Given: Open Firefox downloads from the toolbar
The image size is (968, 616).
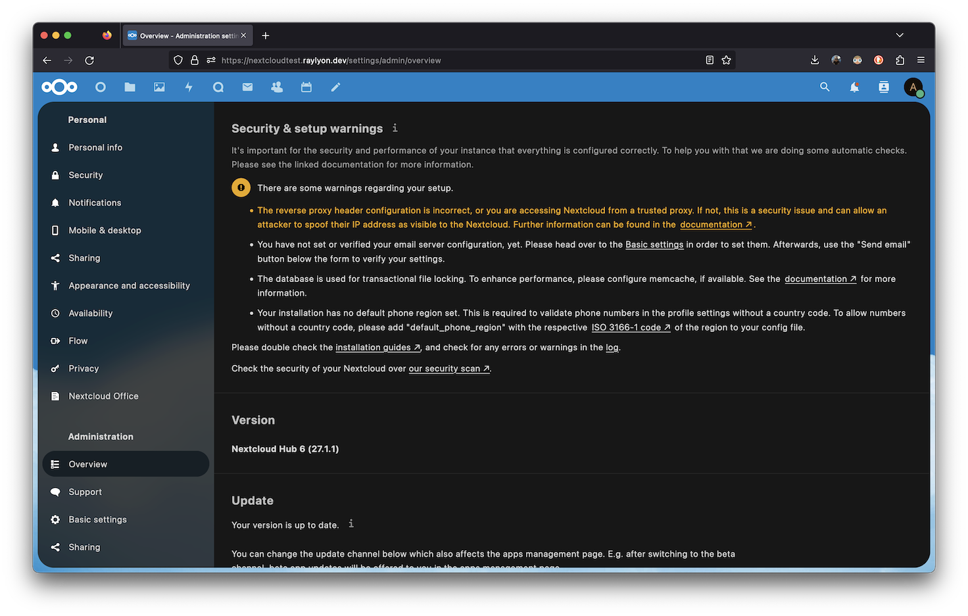Looking at the screenshot, I should click(815, 60).
